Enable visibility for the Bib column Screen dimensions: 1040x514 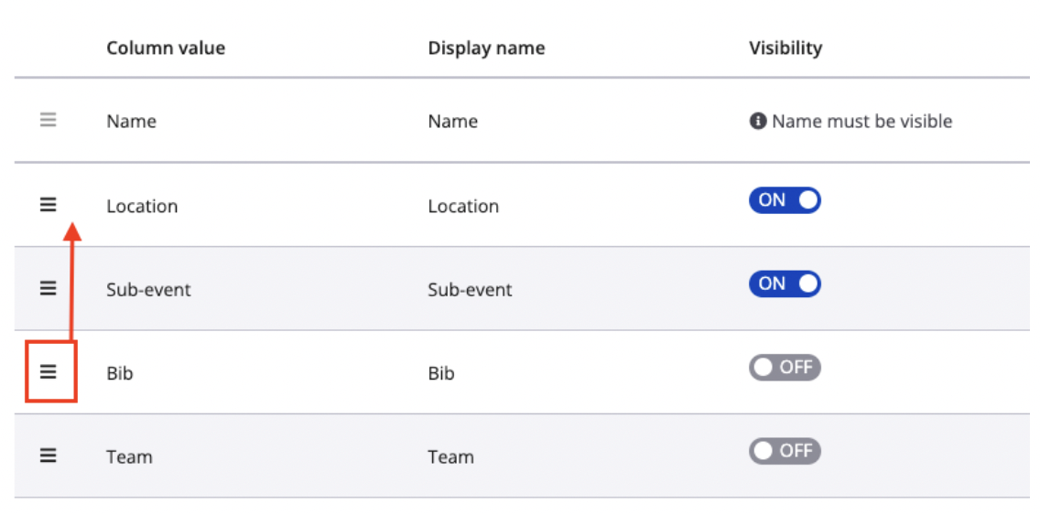pos(785,368)
